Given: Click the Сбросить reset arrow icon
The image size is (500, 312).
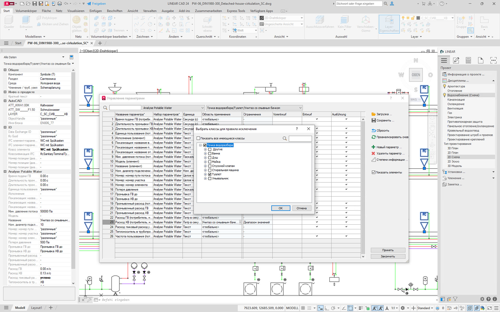Looking at the screenshot, I should [x=373, y=130].
